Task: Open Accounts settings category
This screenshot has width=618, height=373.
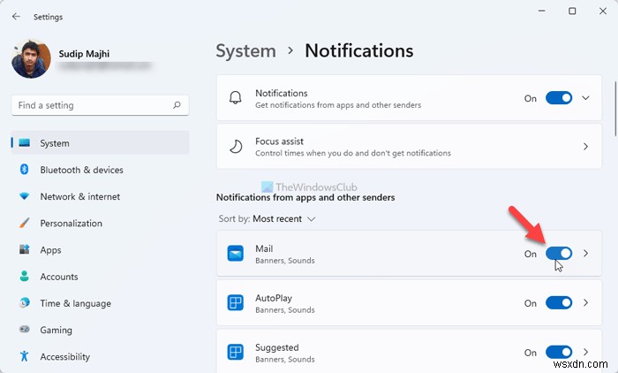Action: [101, 277]
